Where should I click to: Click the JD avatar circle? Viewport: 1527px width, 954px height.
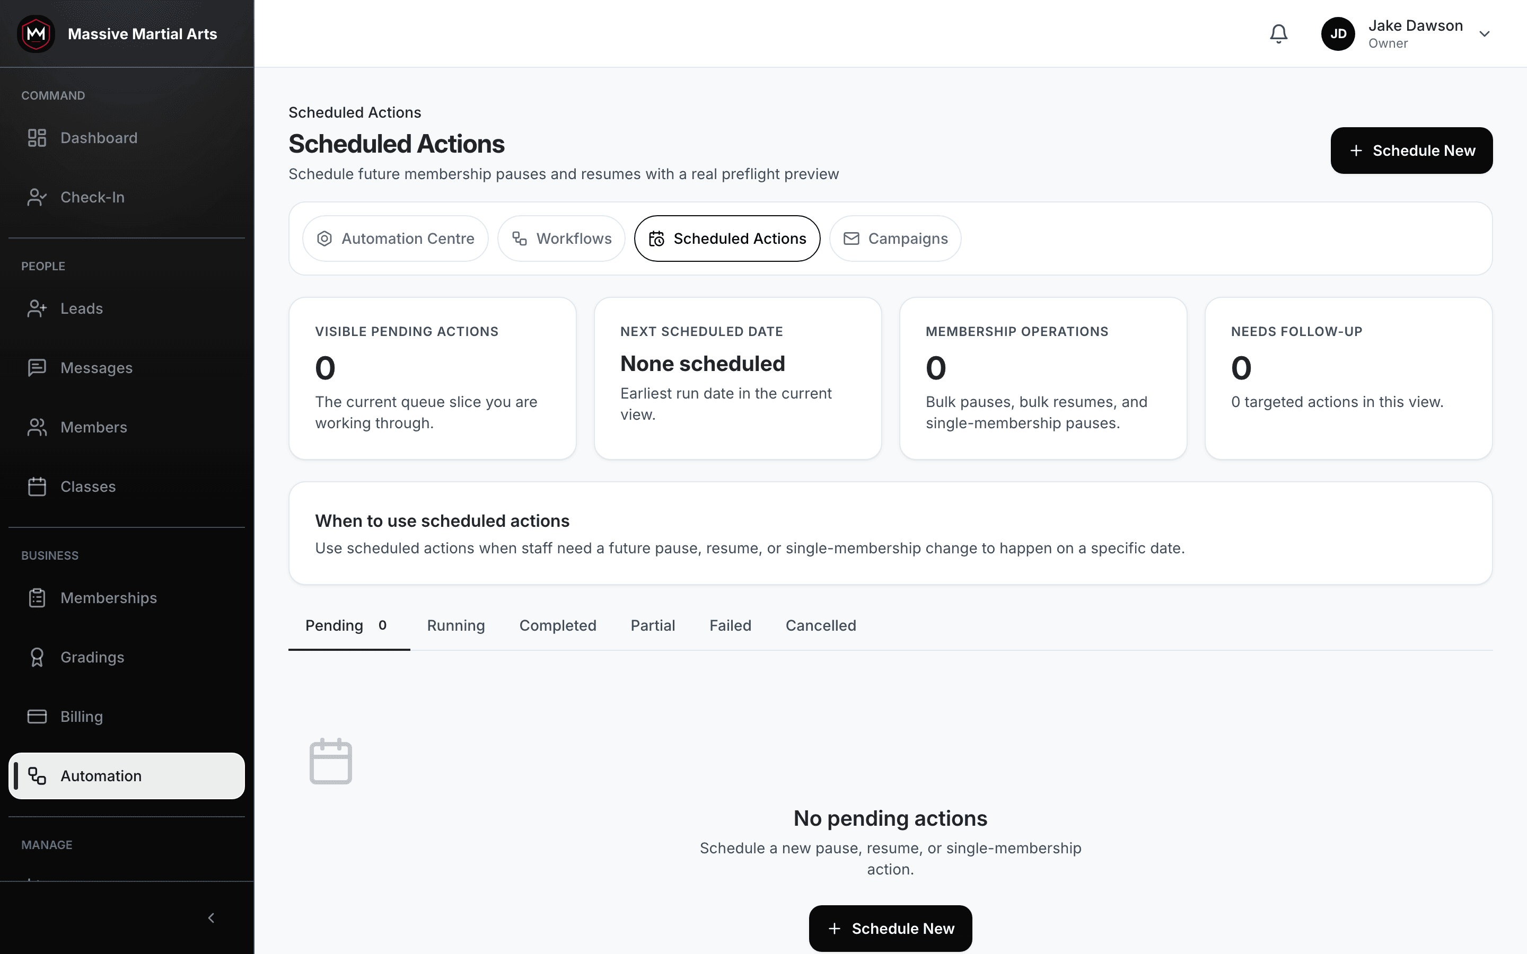[x=1338, y=33]
